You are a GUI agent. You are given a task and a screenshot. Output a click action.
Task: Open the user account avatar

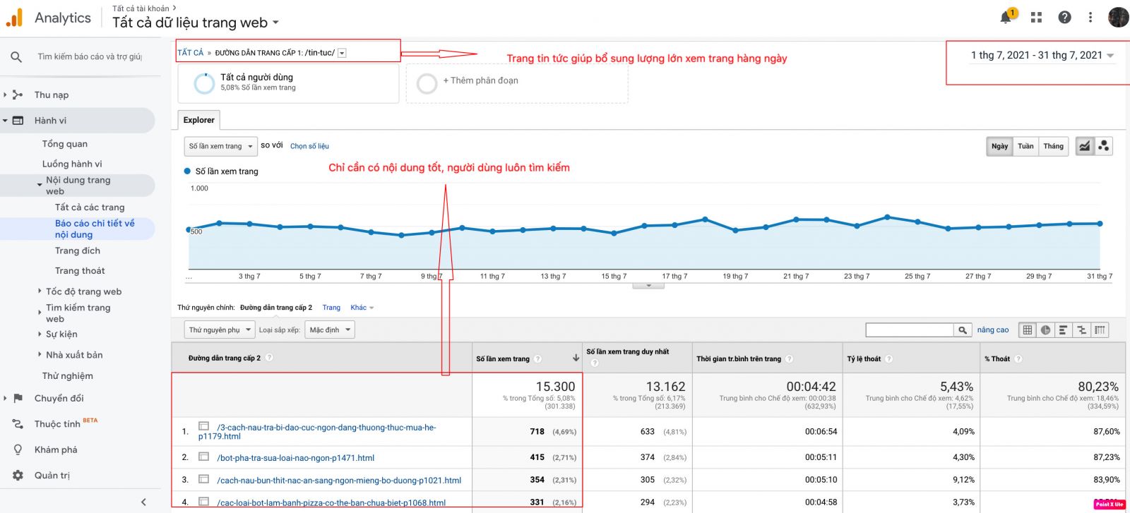click(x=1118, y=17)
